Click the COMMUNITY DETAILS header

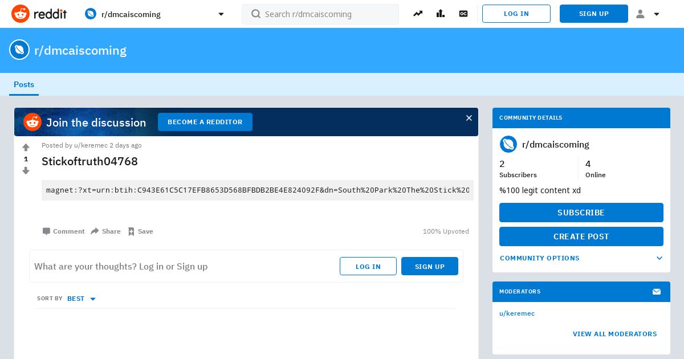pyautogui.click(x=531, y=118)
